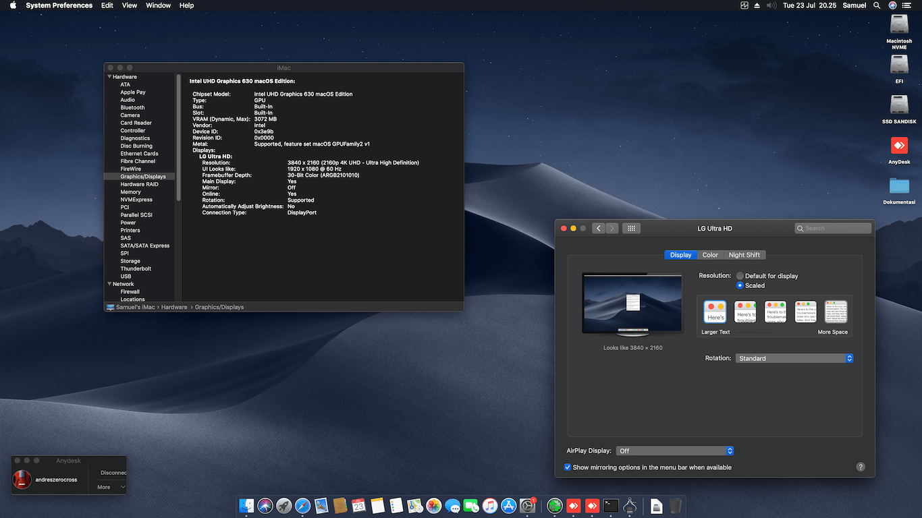Click the volume icon in the menu bar
The image size is (922, 518).
771,5
